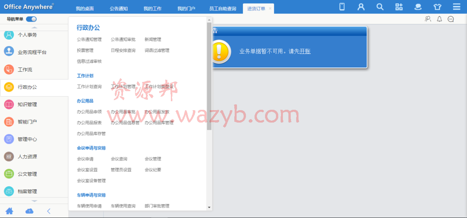Expand sidebar list with bottom down arrow

click(34, 201)
